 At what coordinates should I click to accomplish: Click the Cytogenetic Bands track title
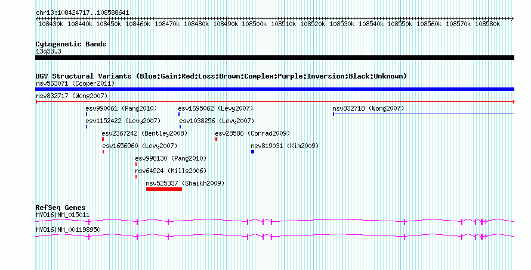[71, 44]
